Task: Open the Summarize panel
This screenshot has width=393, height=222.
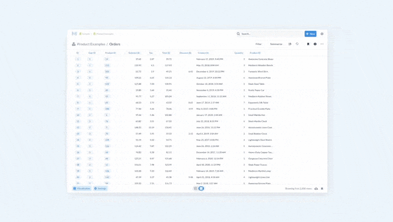Action: (276, 44)
